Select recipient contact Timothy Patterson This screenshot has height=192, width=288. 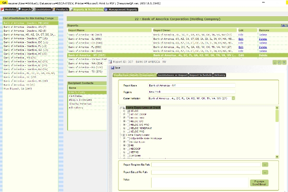click(87, 104)
